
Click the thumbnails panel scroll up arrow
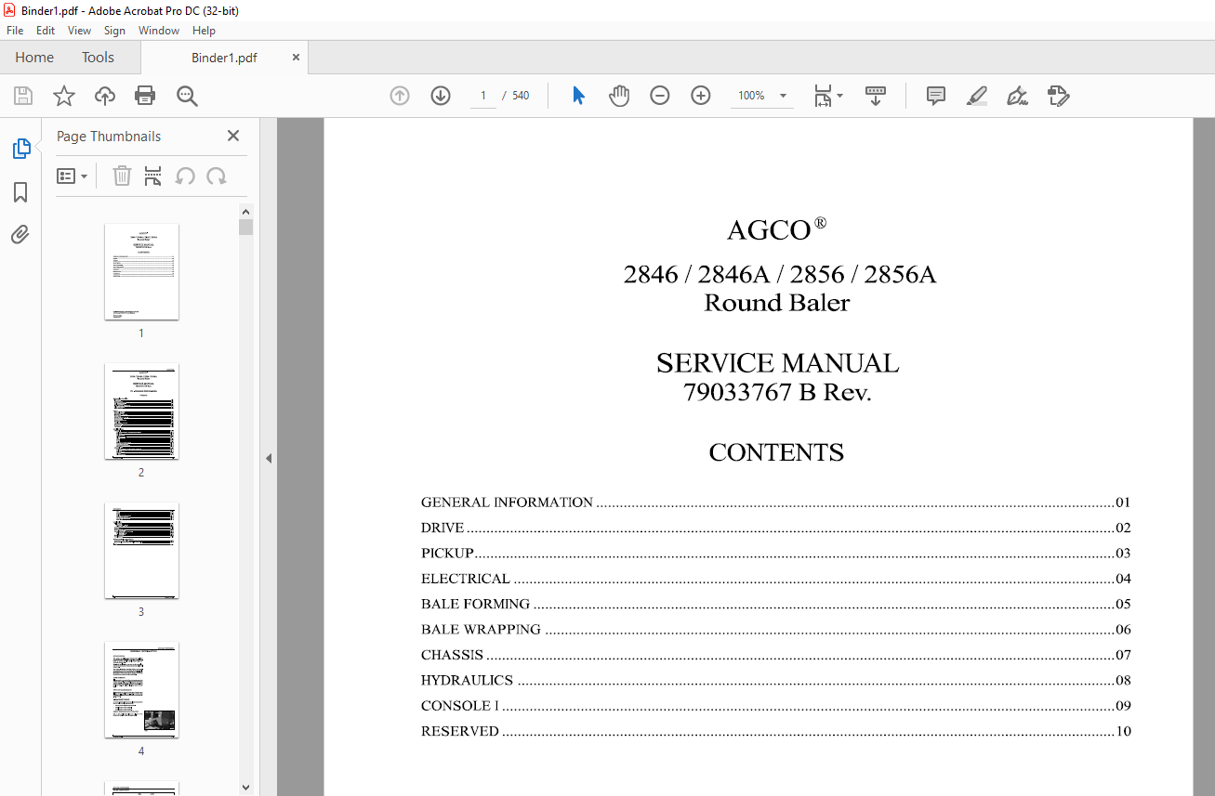tap(245, 212)
